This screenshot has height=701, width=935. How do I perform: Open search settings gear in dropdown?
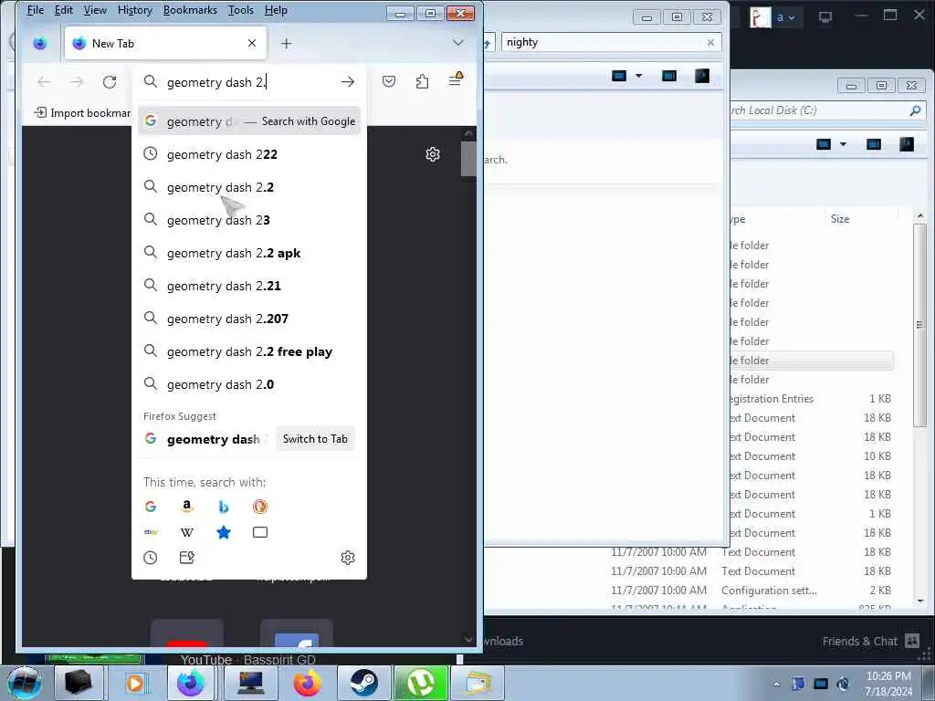[x=348, y=558]
